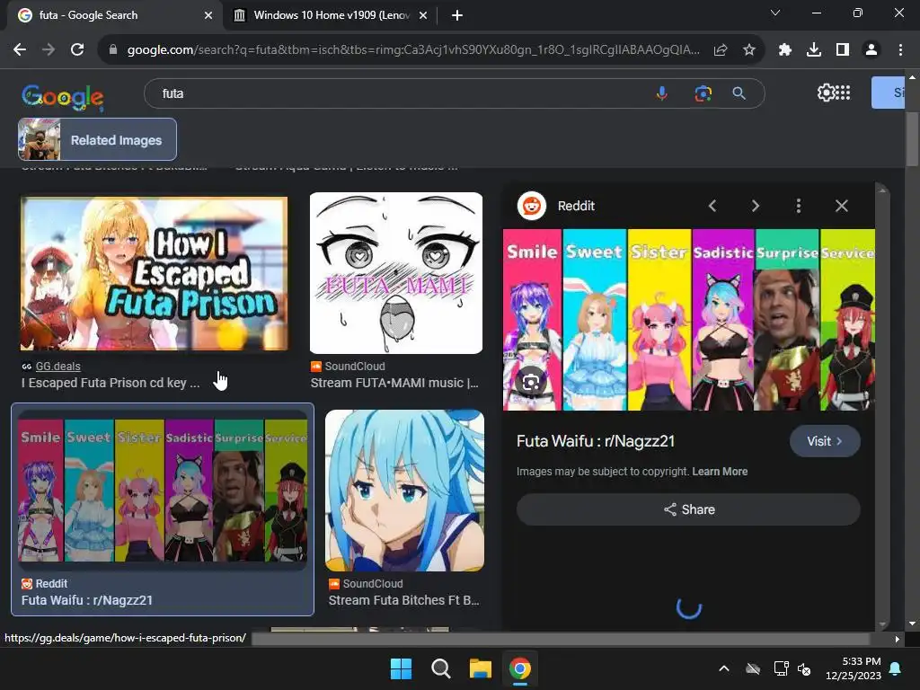This screenshot has height=690, width=920.
Task: Open the How I Escaped Futa Prison thumbnail
Action: (155, 274)
